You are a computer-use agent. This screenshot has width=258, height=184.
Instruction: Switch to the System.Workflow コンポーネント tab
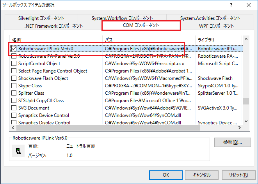(122, 18)
